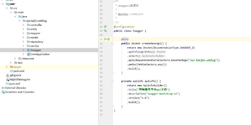Expand the repository package

click(x=23, y=42)
